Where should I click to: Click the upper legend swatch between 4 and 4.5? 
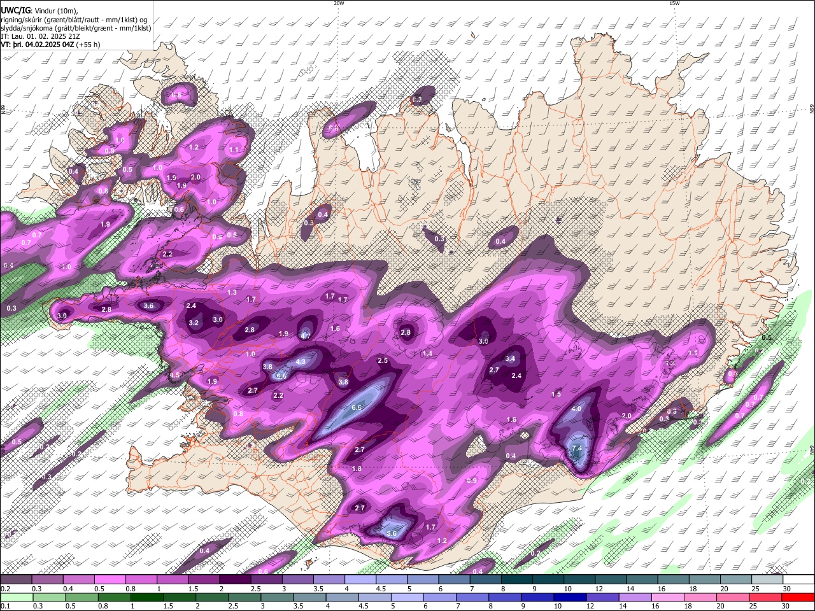(x=360, y=580)
